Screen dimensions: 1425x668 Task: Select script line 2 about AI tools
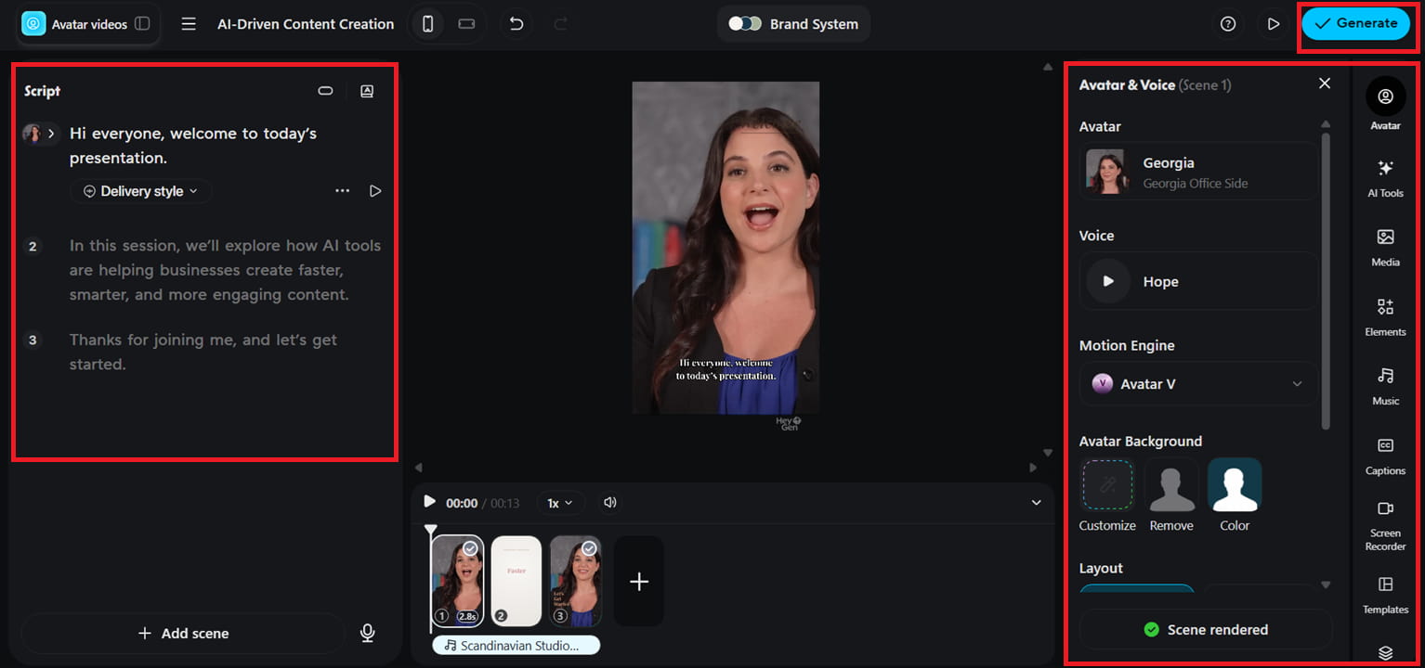click(225, 270)
